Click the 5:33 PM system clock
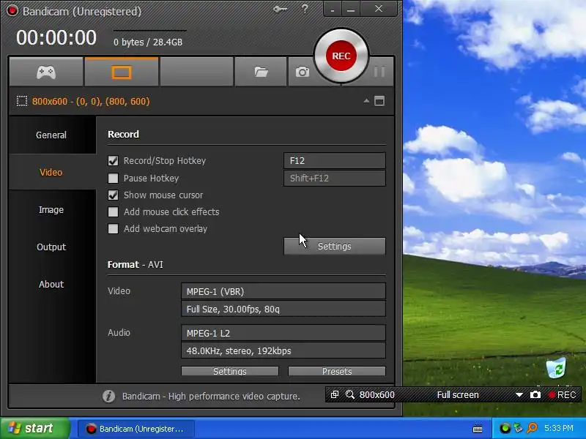 click(x=559, y=428)
